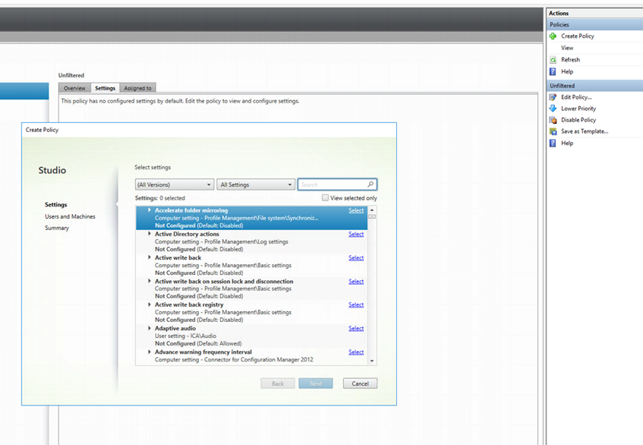Expand the Active write back setting
The width and height of the screenshot is (643, 445).
pyautogui.click(x=150, y=257)
